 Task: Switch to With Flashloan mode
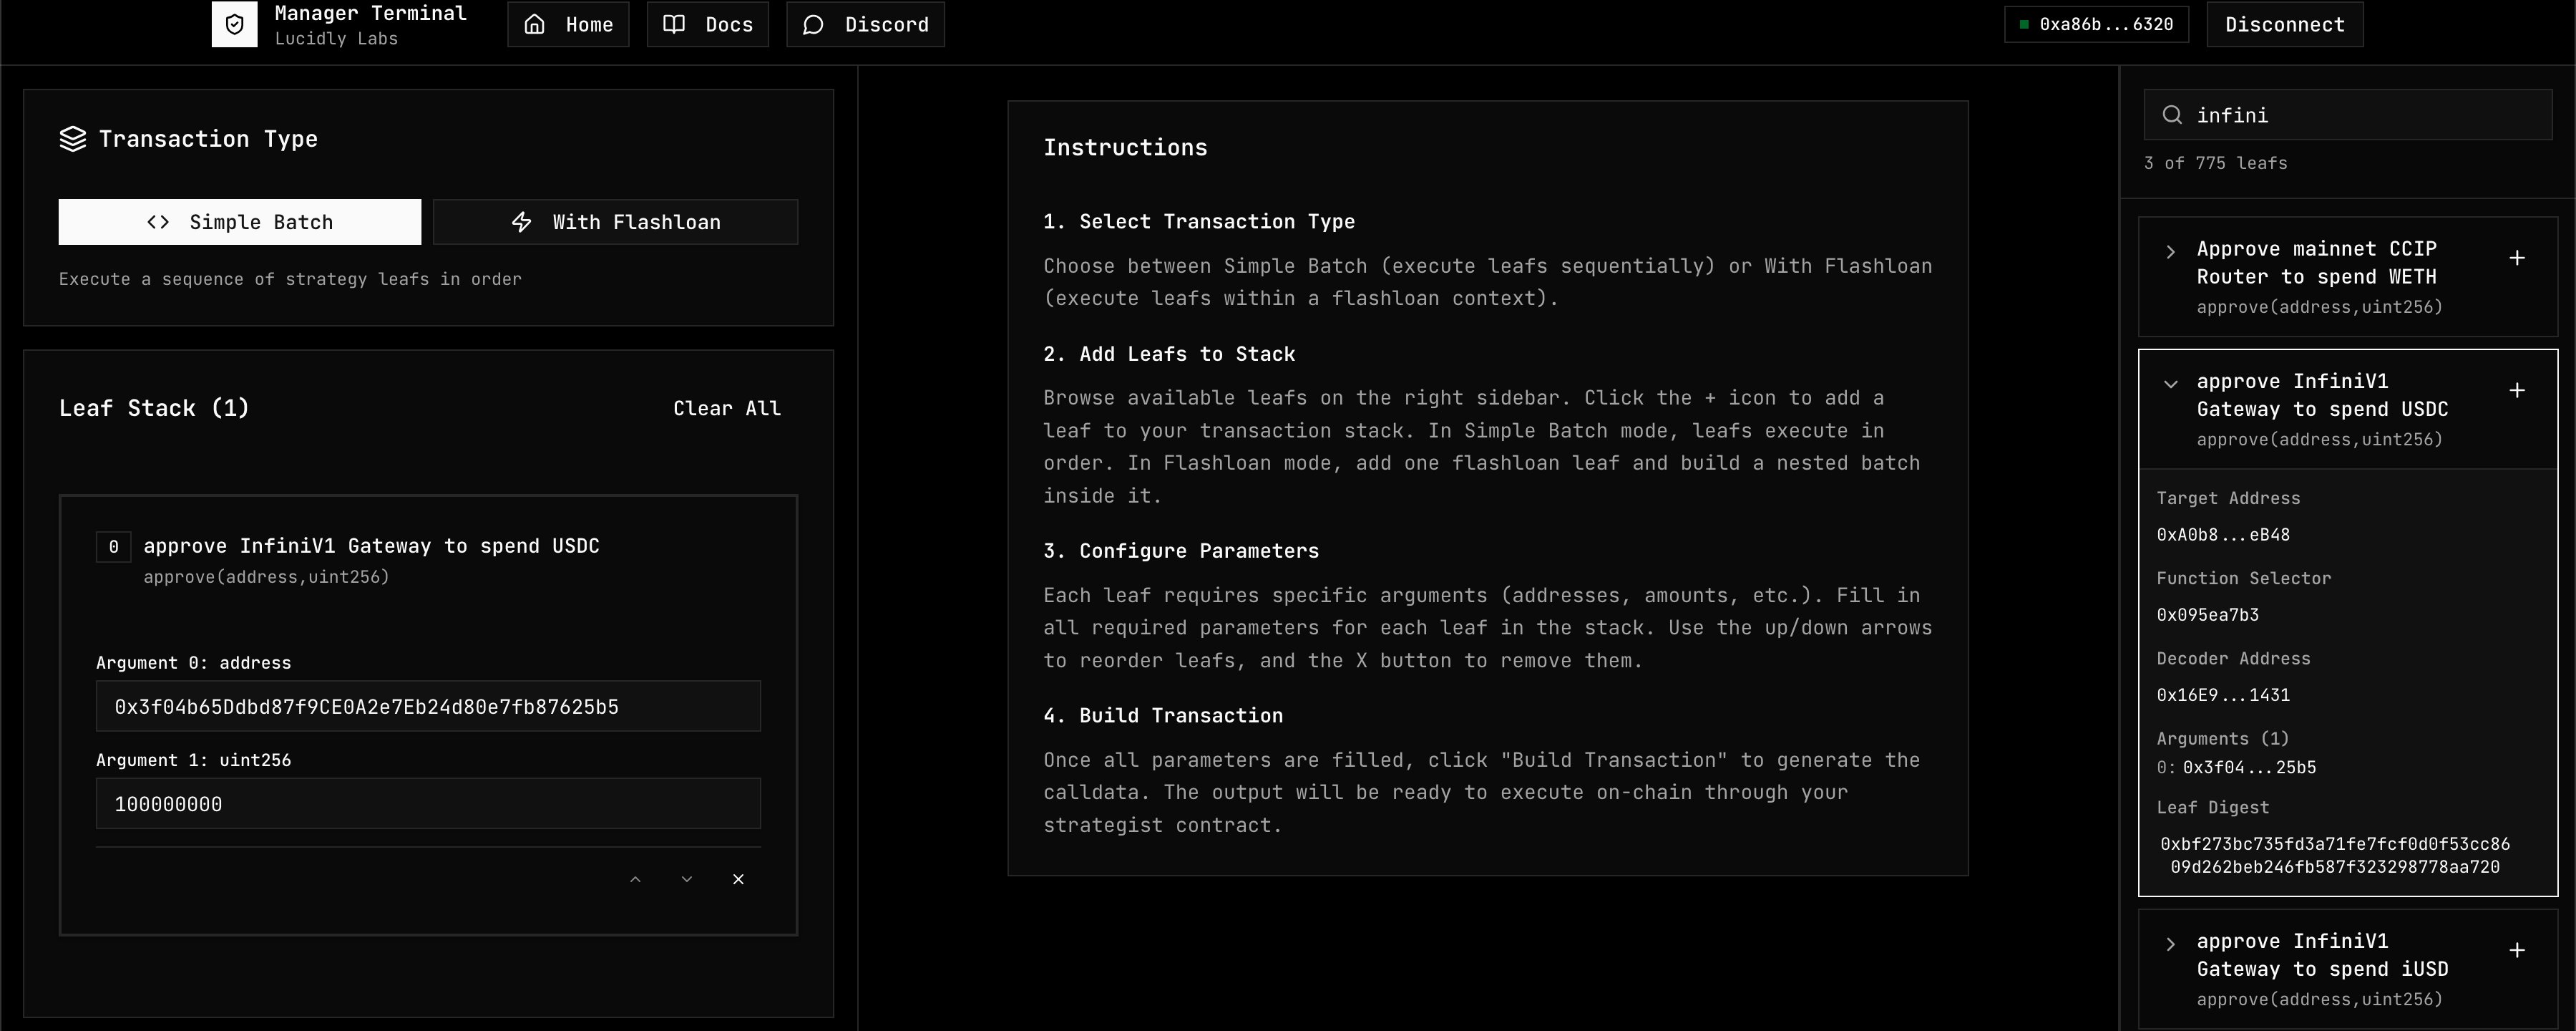click(615, 222)
